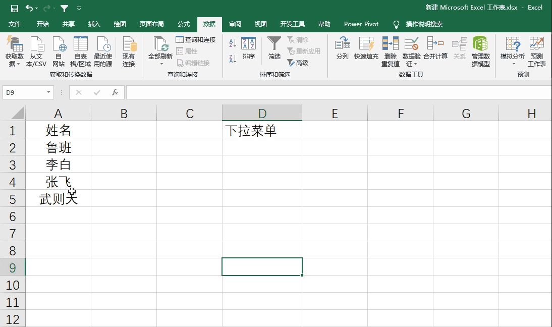
Task: Click the Sort A to Z ascending icon
Action: coord(233,43)
